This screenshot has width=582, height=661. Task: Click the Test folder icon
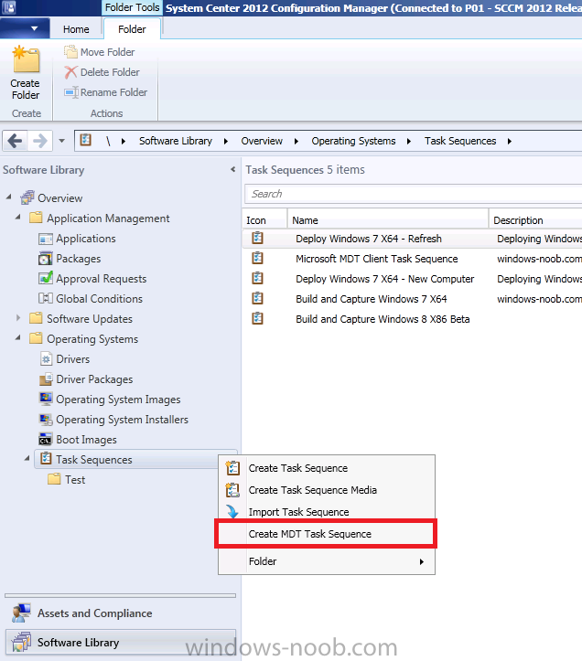tap(54, 479)
